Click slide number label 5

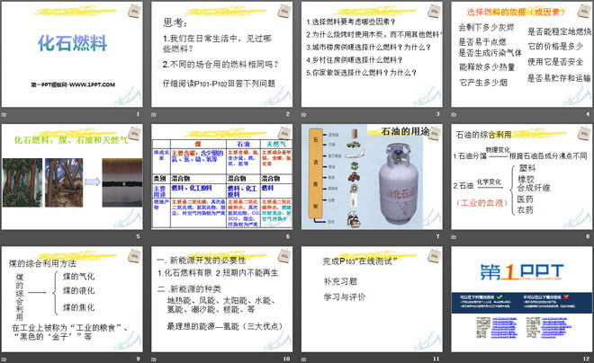pos(138,236)
